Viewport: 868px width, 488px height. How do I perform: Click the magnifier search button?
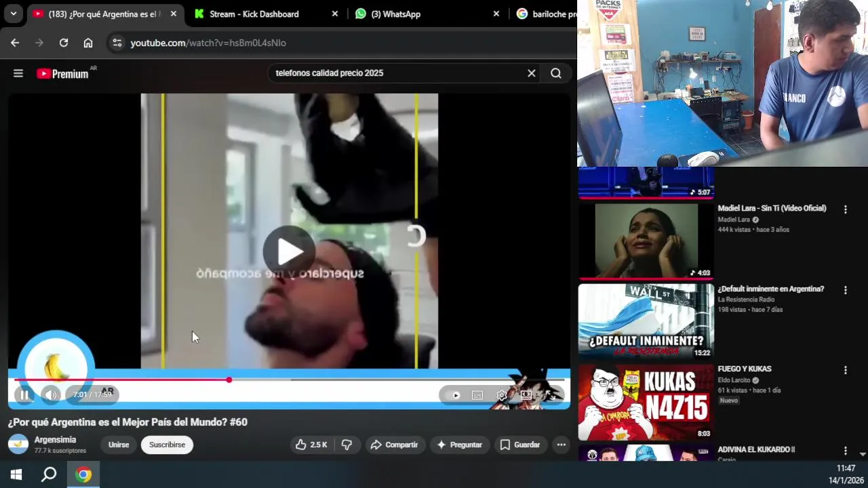click(x=556, y=73)
